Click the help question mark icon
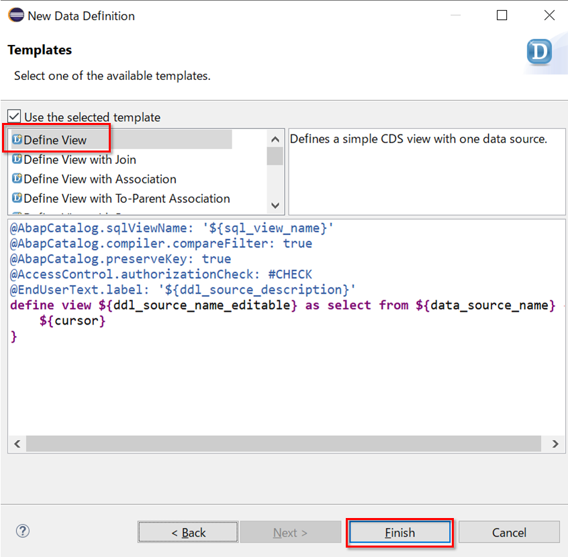Image resolution: width=568 pixels, height=557 pixels. pos(22,531)
